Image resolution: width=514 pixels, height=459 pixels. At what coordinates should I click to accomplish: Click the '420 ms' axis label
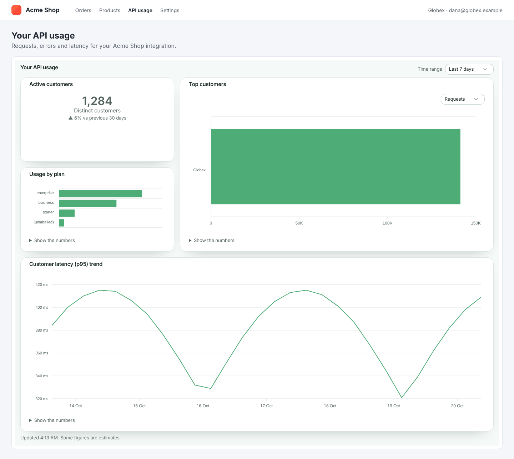tap(42, 285)
